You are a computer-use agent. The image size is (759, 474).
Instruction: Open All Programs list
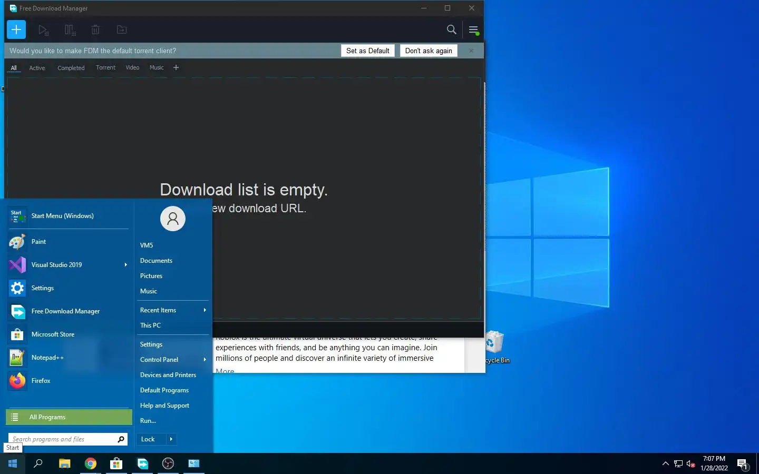click(x=69, y=417)
